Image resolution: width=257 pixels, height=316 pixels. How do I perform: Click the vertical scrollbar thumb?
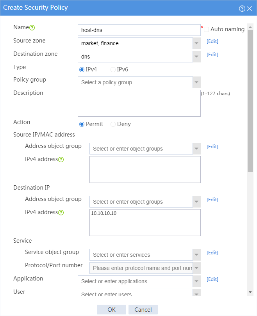coord(250,101)
